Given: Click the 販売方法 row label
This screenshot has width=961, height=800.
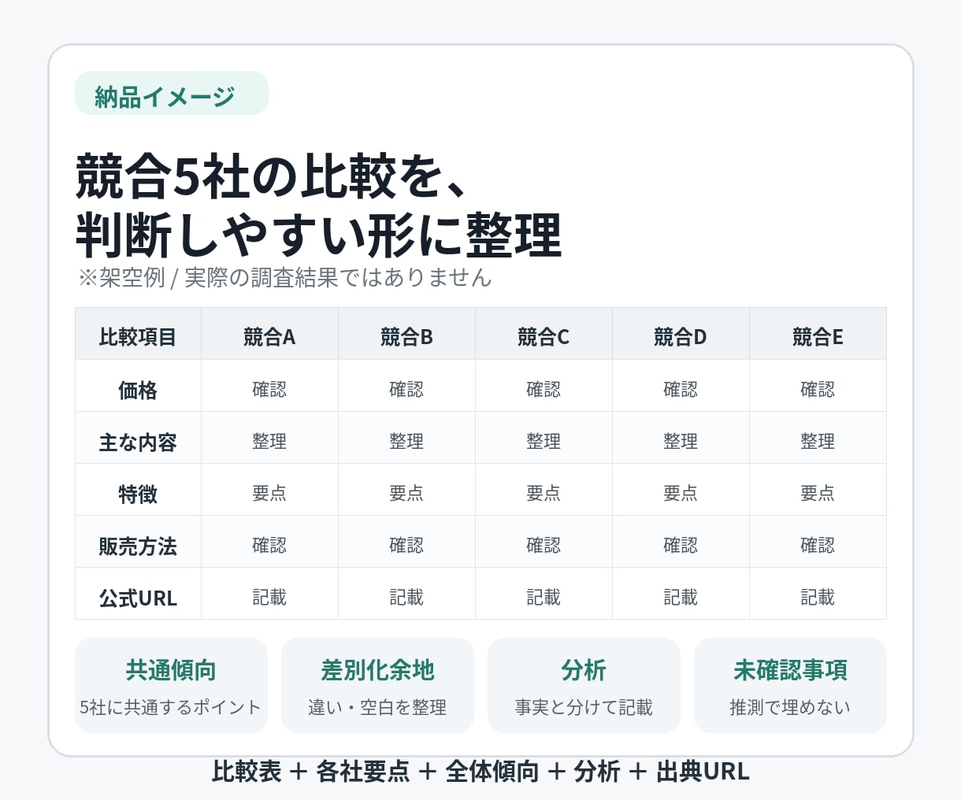Looking at the screenshot, I should click(138, 542).
